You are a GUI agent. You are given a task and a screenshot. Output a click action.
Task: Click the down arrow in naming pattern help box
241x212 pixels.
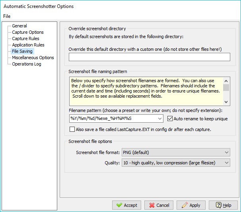[x=226, y=102]
